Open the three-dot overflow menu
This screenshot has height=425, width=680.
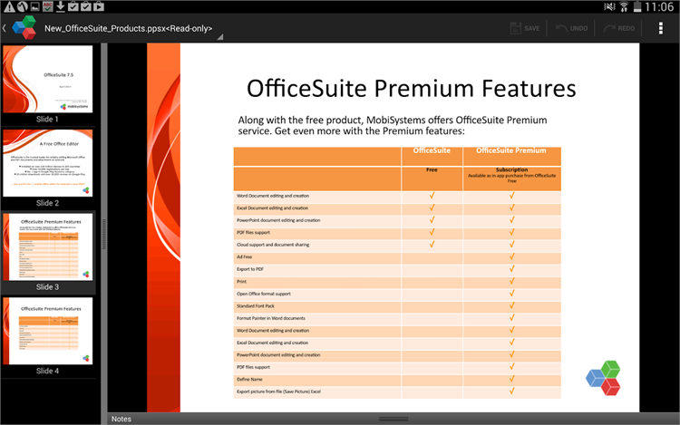click(660, 28)
